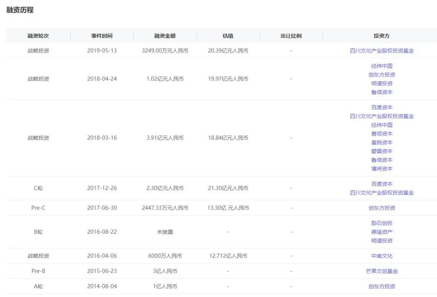Click the 出让比例 column header
This screenshot has height=297, width=437.
click(291, 36)
